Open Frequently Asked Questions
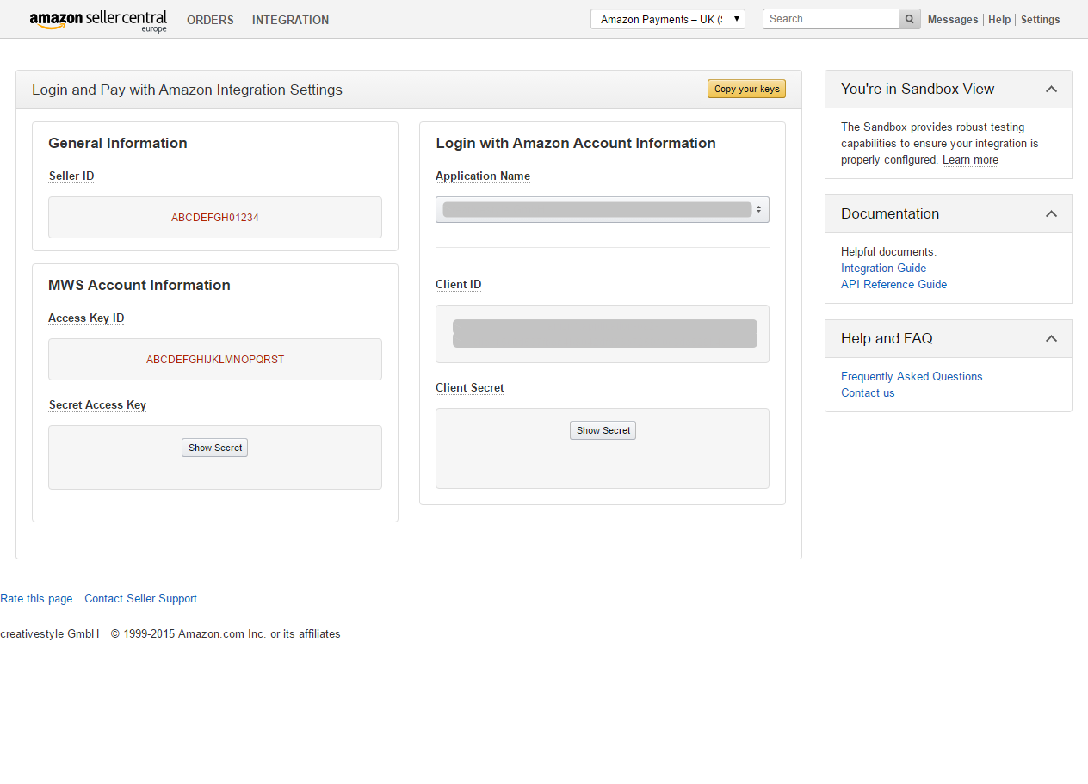This screenshot has width=1088, height=784. [911, 377]
